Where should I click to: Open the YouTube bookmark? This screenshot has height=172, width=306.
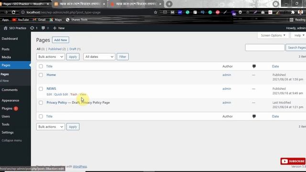click(21, 20)
